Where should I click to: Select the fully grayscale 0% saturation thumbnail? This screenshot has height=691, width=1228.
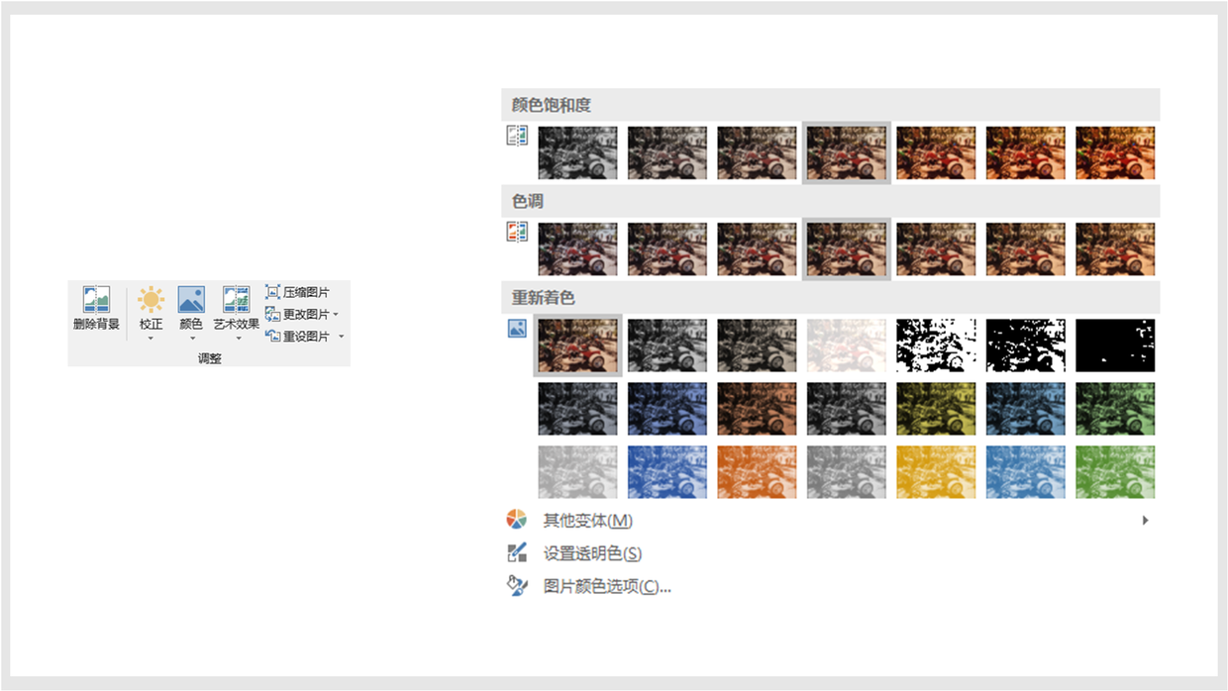pos(577,152)
